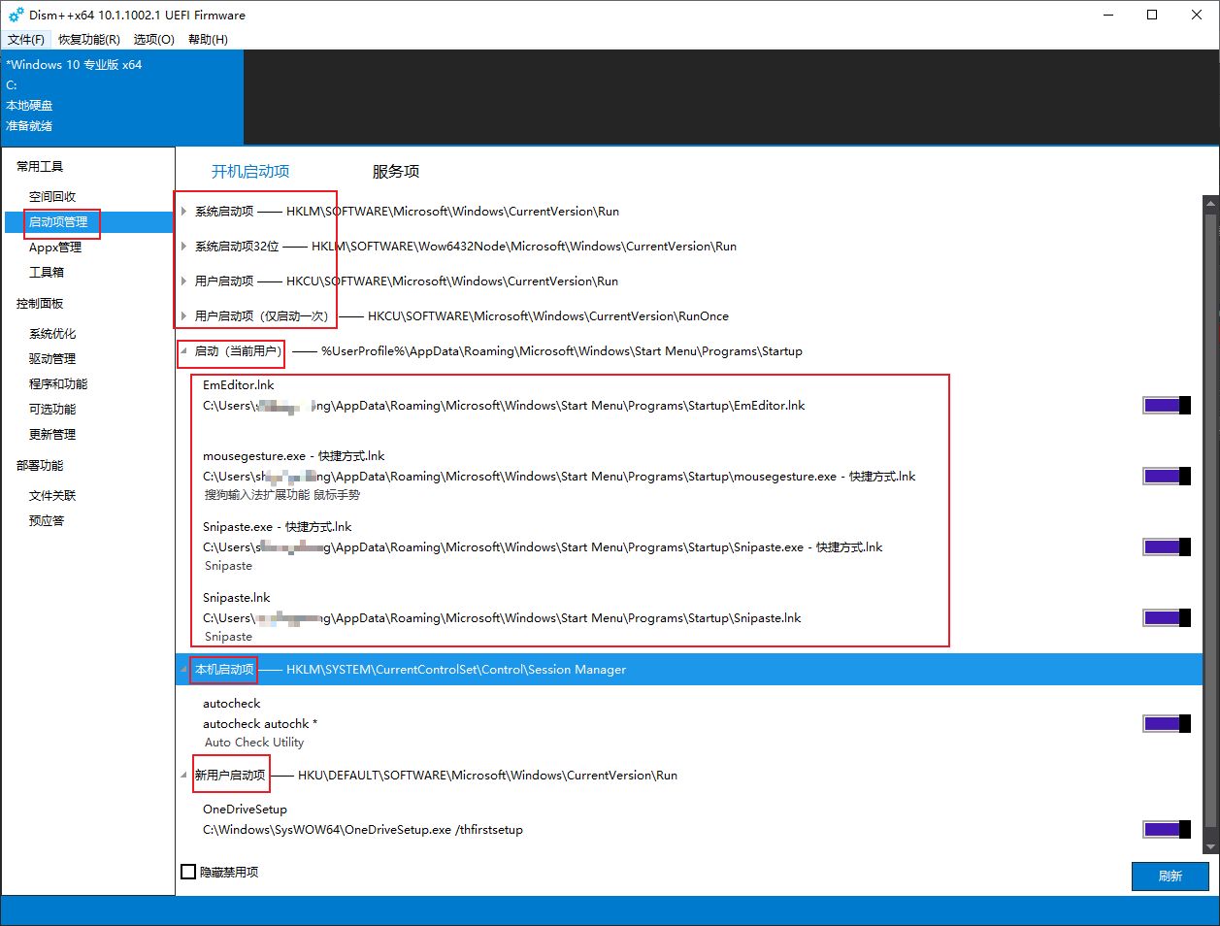Select Appx管理 in the sidebar

click(55, 248)
